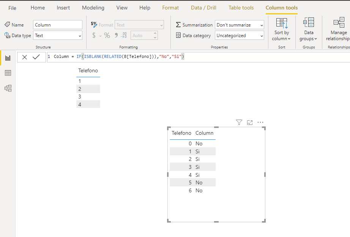Click inside the DAX formula bar
Viewport: 350px width, 237px height.
pos(199,57)
